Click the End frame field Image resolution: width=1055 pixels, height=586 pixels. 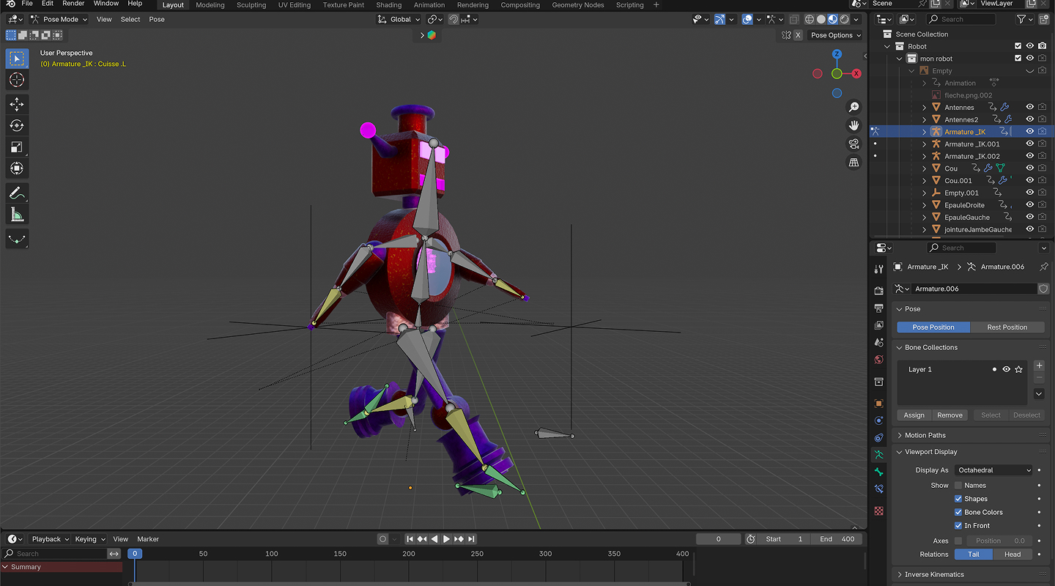click(x=837, y=539)
